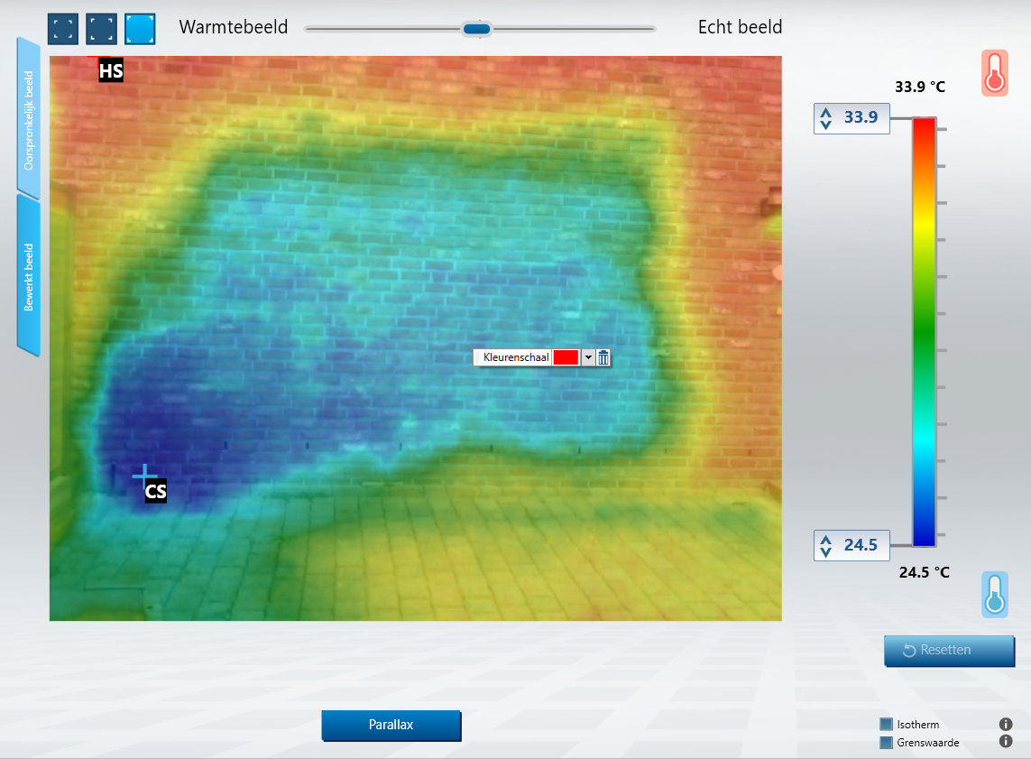Open the Kleurenschaal color dropdown arrow
This screenshot has height=759, width=1031.
point(588,357)
